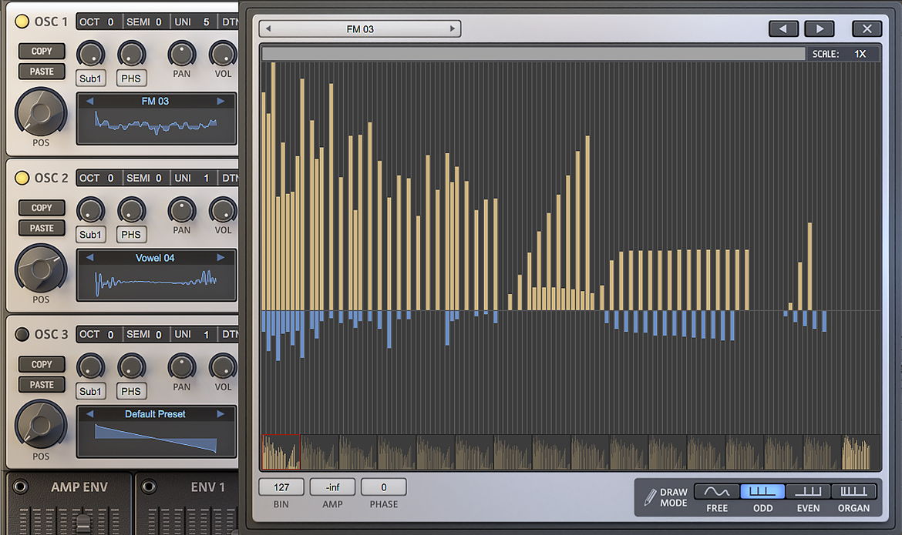Image resolution: width=902 pixels, height=535 pixels.
Task: Click the OSC 2 COPY button
Action: [x=42, y=208]
